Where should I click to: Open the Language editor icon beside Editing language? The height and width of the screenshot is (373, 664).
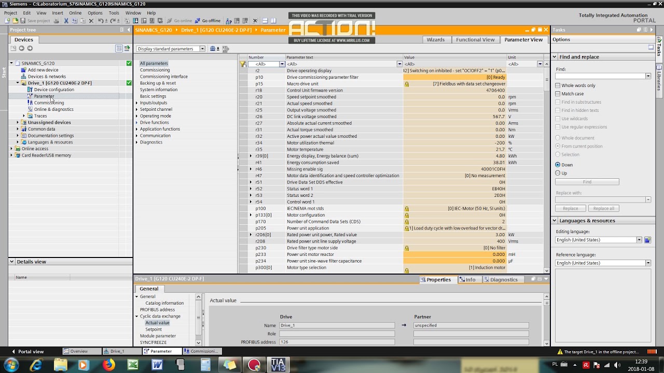647,240
